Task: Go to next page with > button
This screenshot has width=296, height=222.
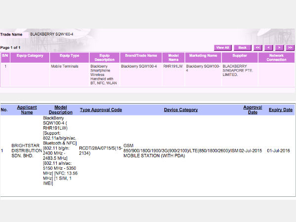Action: 279,48
